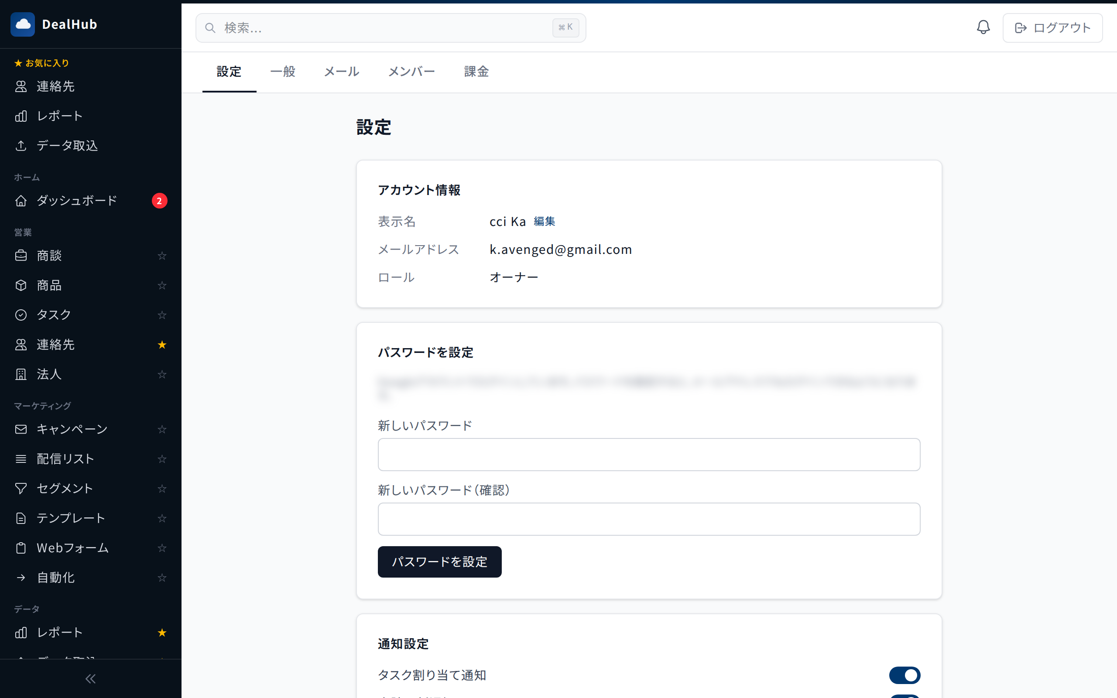The image size is (1117, 698).
Task: Click the パスワードを設定 button
Action: 439,562
